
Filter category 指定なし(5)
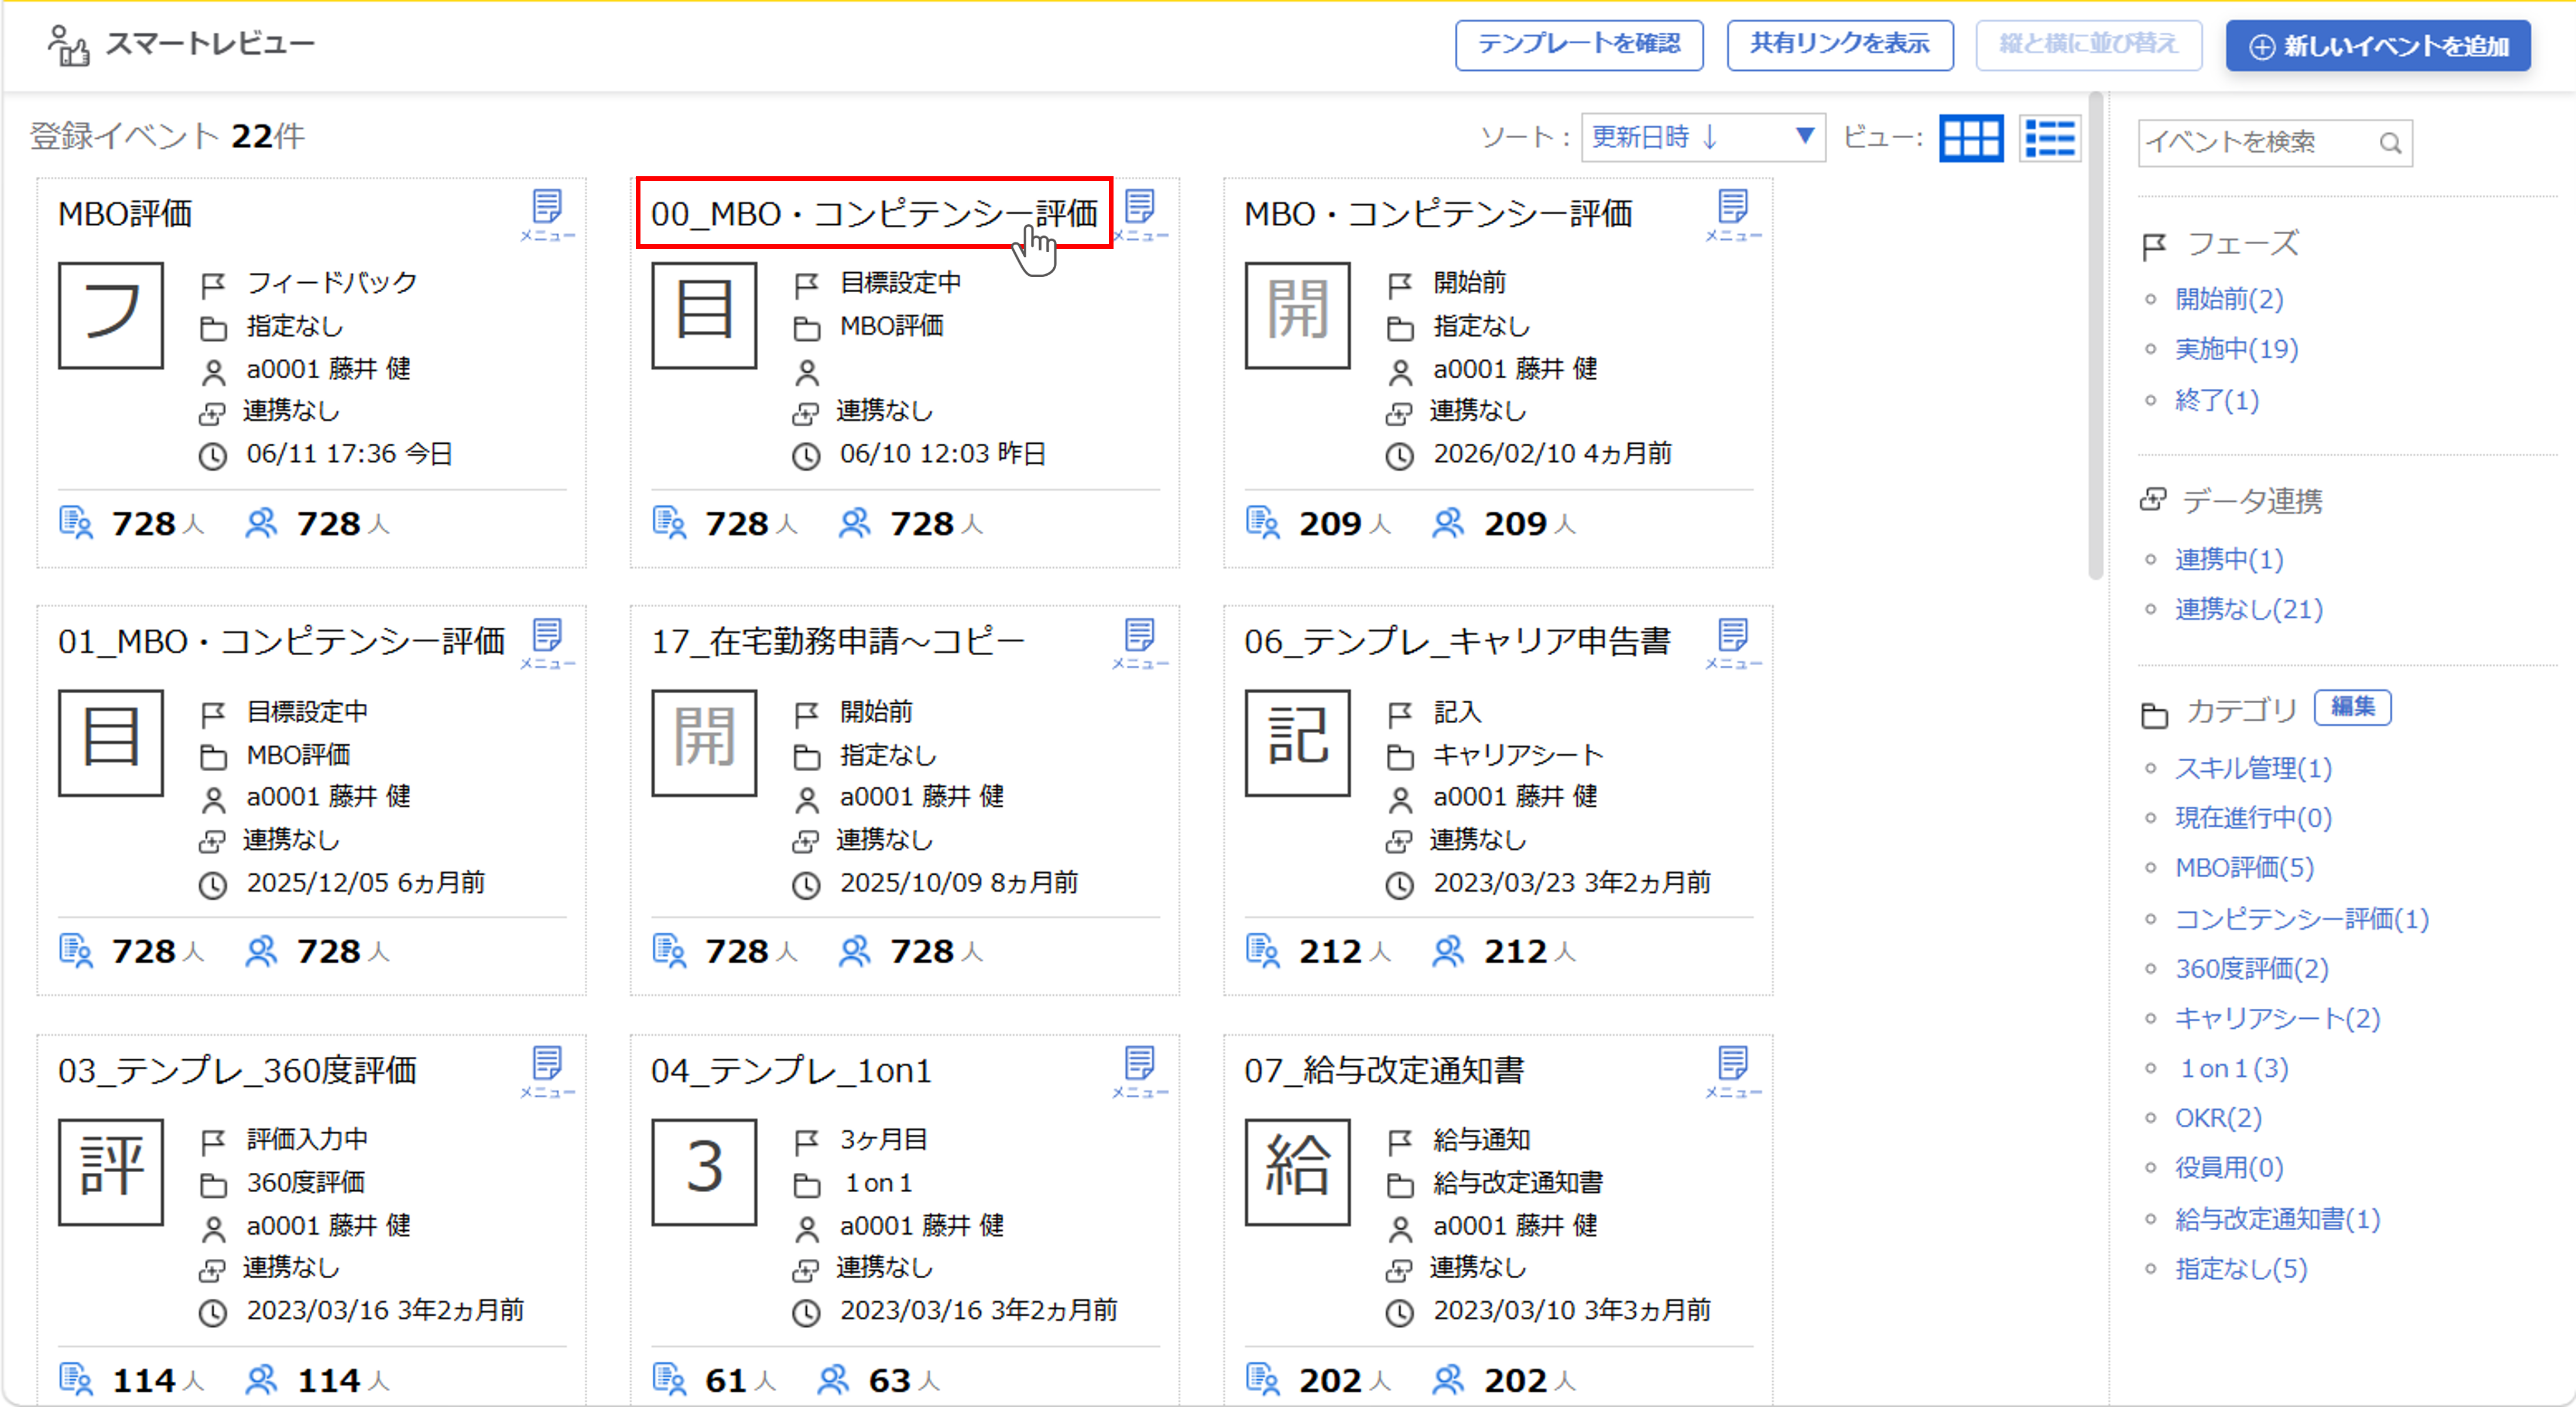[2241, 1269]
